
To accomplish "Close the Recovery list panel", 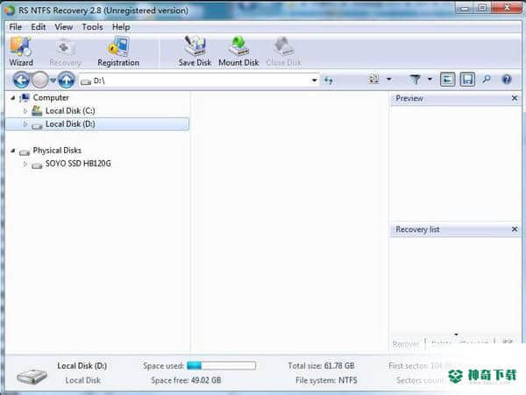I will coord(515,229).
